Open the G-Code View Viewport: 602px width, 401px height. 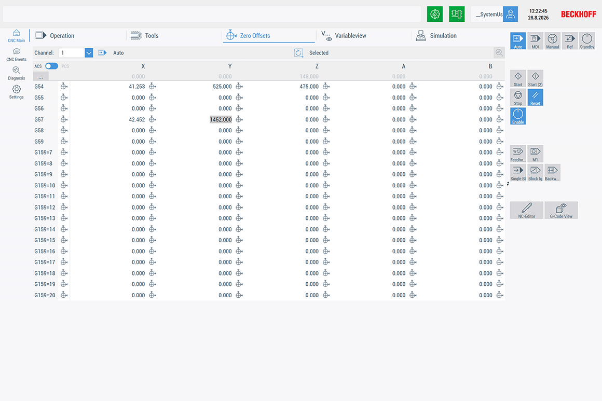click(x=561, y=210)
